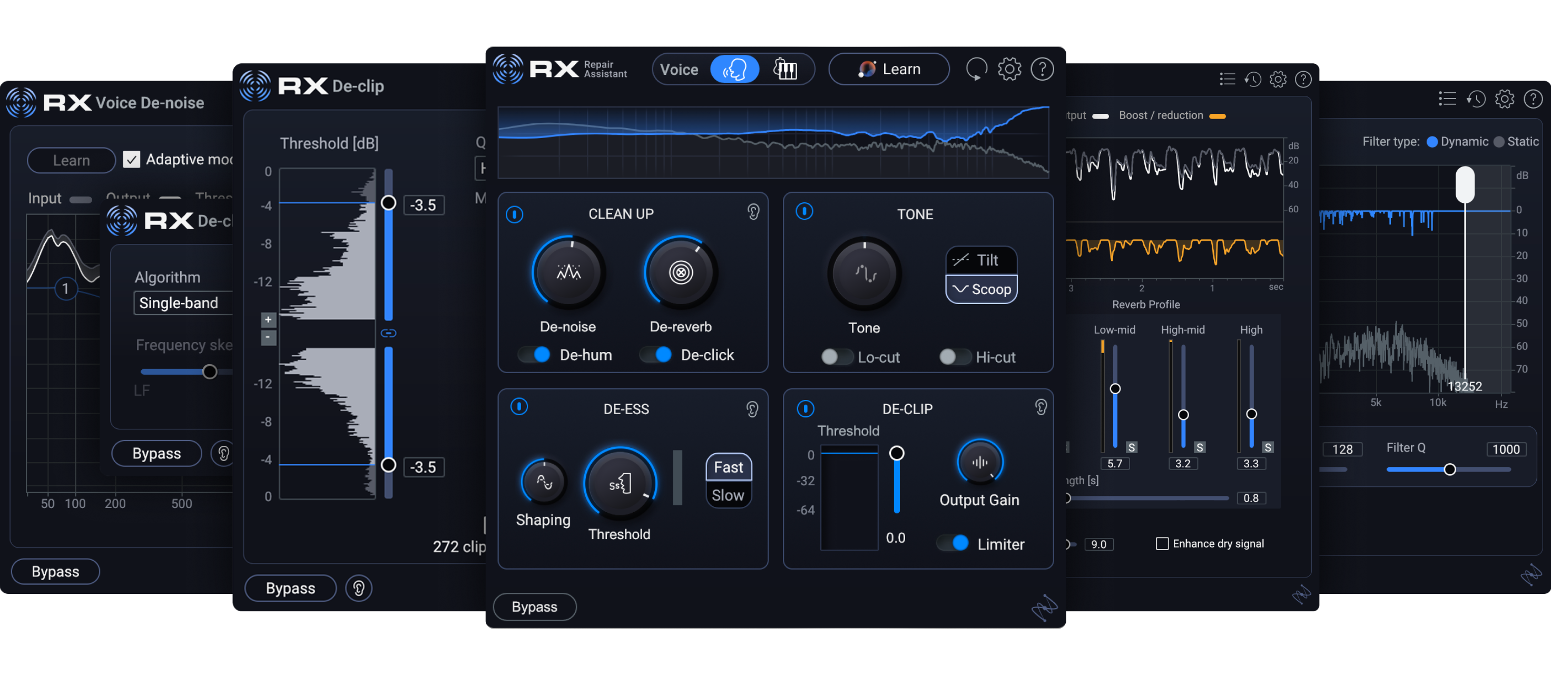The height and width of the screenshot is (675, 1551).
Task: Toggle the Clean Up module power button
Action: 514,214
